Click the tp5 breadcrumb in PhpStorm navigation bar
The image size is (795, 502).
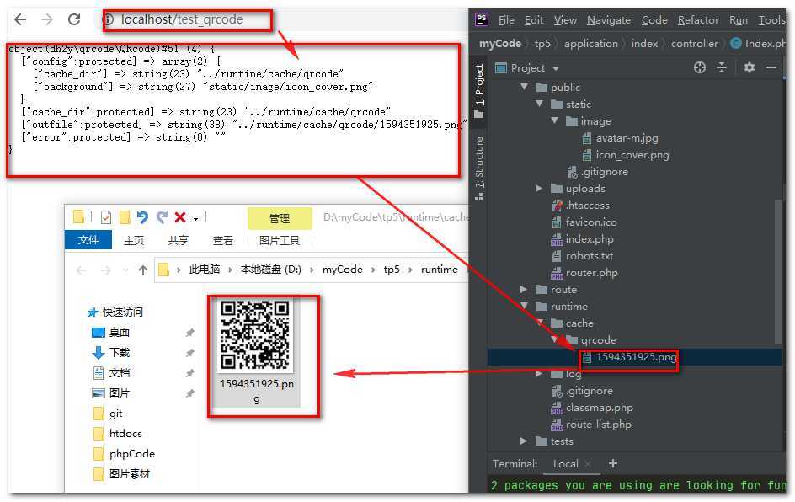(542, 44)
